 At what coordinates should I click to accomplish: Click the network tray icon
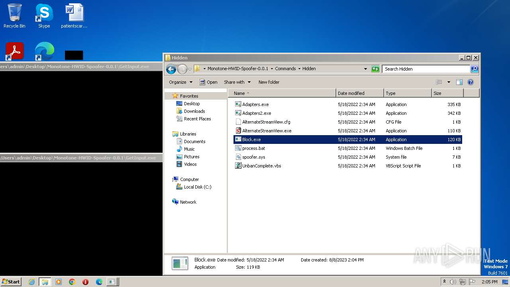pyautogui.click(x=463, y=282)
